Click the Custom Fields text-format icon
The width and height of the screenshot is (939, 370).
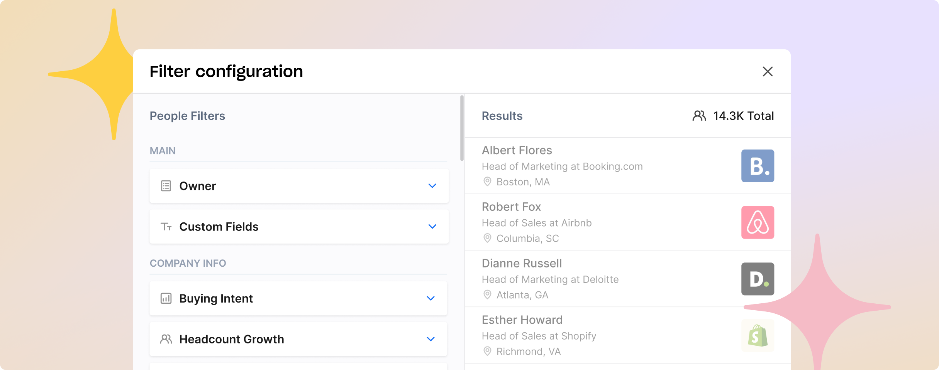(166, 227)
